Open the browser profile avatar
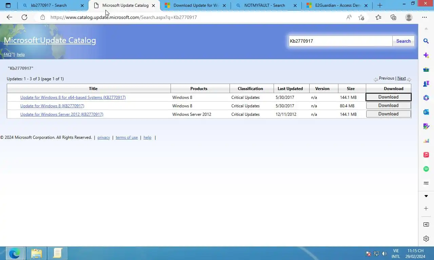This screenshot has width=434, height=260. 409,17
